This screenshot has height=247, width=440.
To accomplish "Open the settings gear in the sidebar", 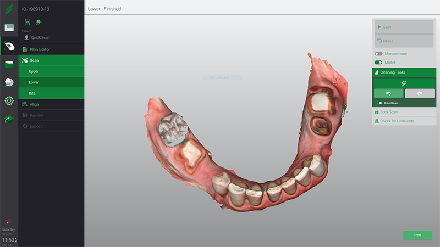I will point(9,100).
